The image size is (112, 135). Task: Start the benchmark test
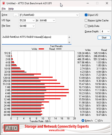tap(104, 37)
